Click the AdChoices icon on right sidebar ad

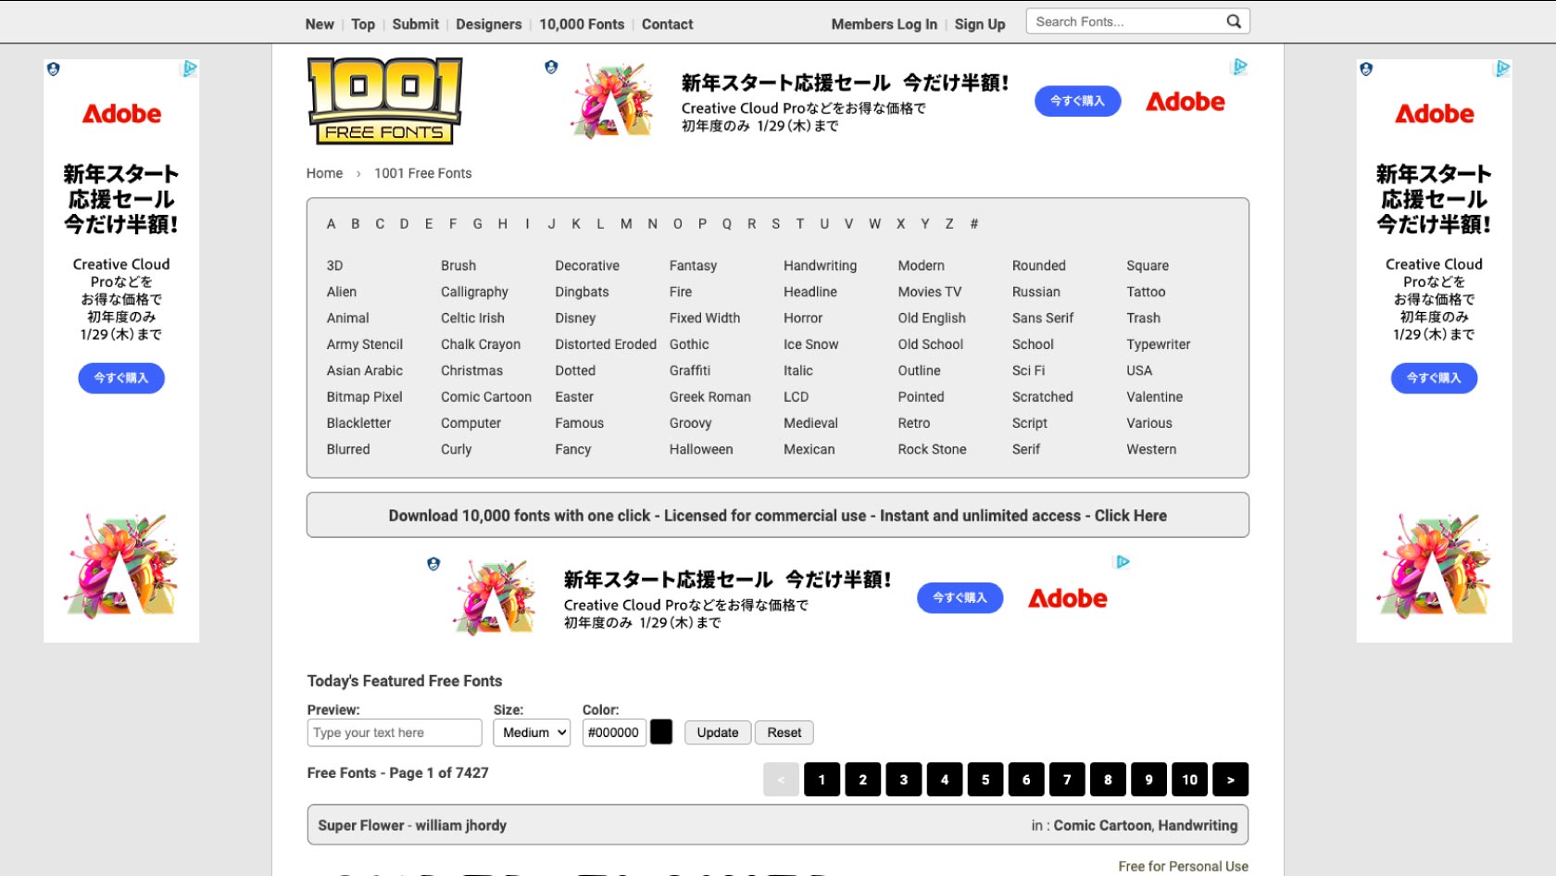(x=1502, y=69)
